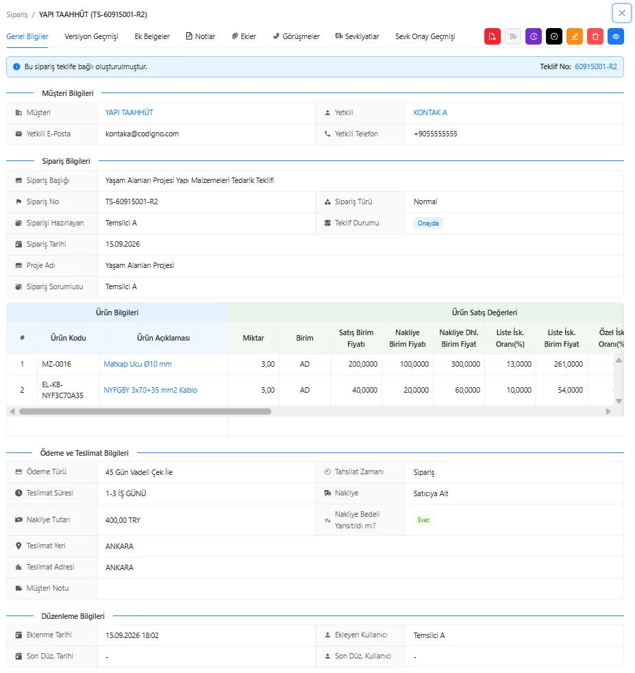Open the Notlar tab
The height and width of the screenshot is (673, 635).
(201, 36)
